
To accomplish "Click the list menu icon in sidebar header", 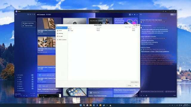I will [x=34, y=15].
